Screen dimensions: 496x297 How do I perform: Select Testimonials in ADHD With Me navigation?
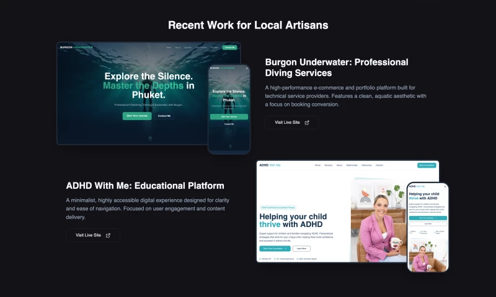(x=352, y=165)
